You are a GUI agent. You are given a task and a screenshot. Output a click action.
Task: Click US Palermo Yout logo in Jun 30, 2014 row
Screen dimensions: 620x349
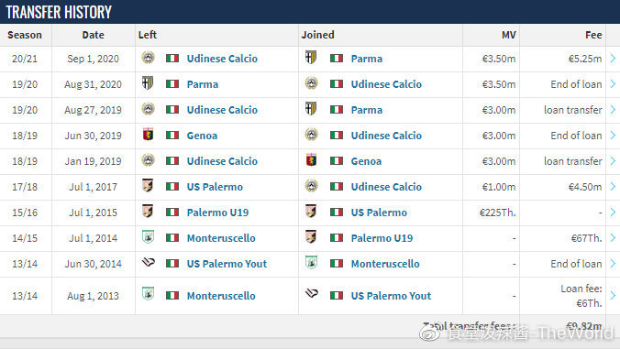[149, 262]
